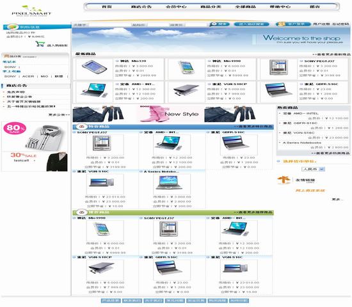The height and width of the screenshot is (307, 352).
Task: Click the shopping info header icon
Action: pyautogui.click(x=13, y=27)
